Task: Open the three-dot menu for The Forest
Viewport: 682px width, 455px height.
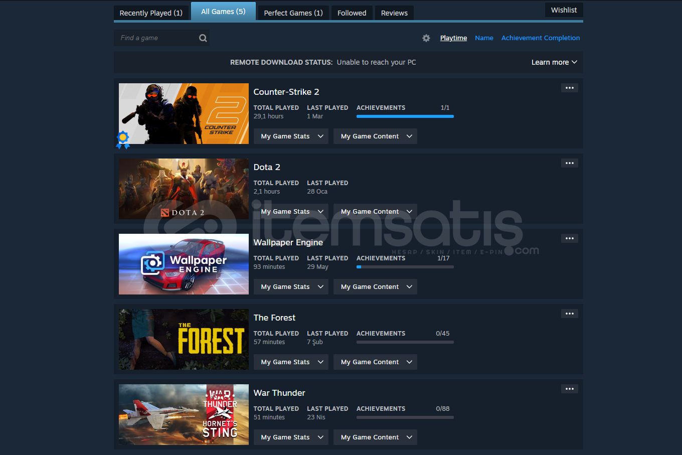Action: pos(570,314)
